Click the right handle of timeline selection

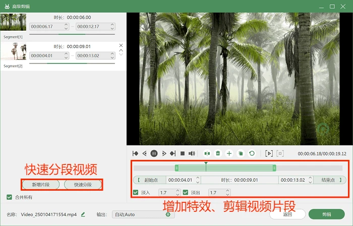[274, 168]
